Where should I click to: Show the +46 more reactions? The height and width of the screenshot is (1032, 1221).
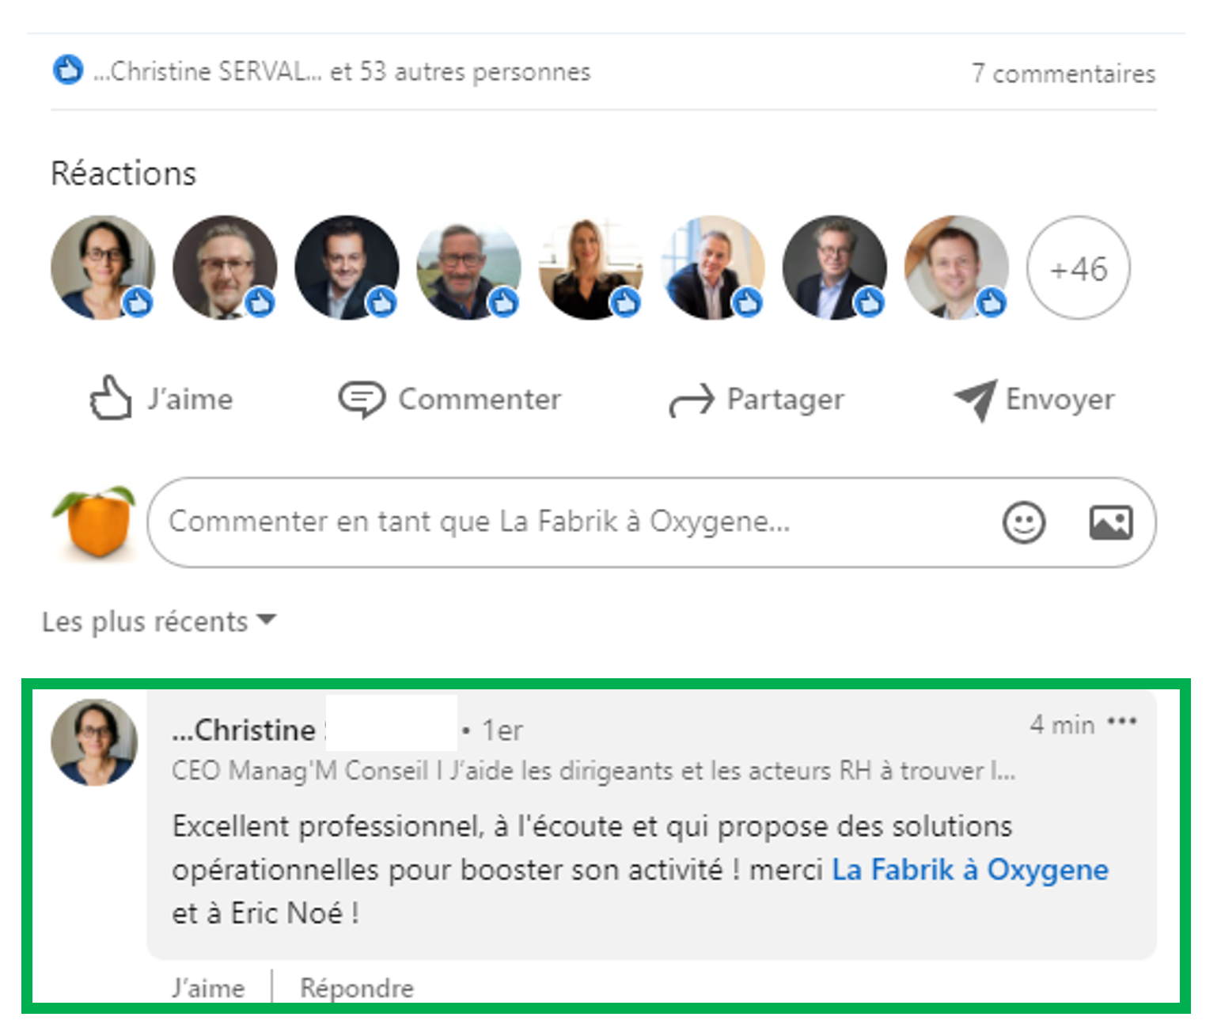point(1078,268)
